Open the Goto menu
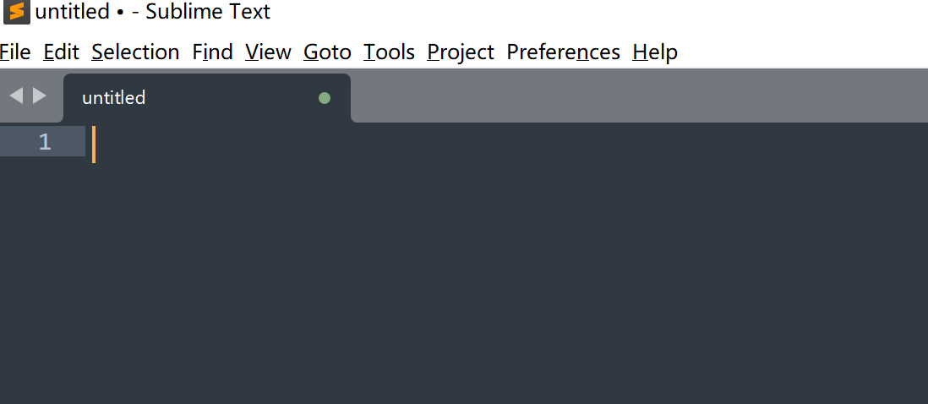928x404 pixels. point(327,52)
